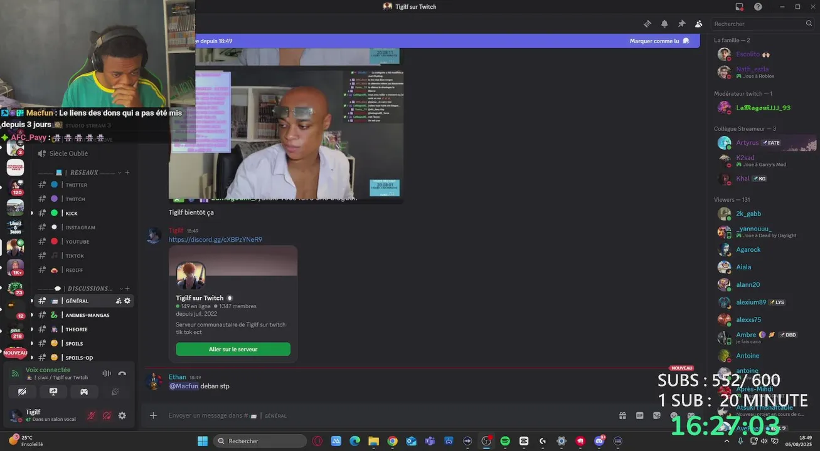820x451 pixels.
Task: Open File Explorer from the taskbar
Action: (x=373, y=441)
